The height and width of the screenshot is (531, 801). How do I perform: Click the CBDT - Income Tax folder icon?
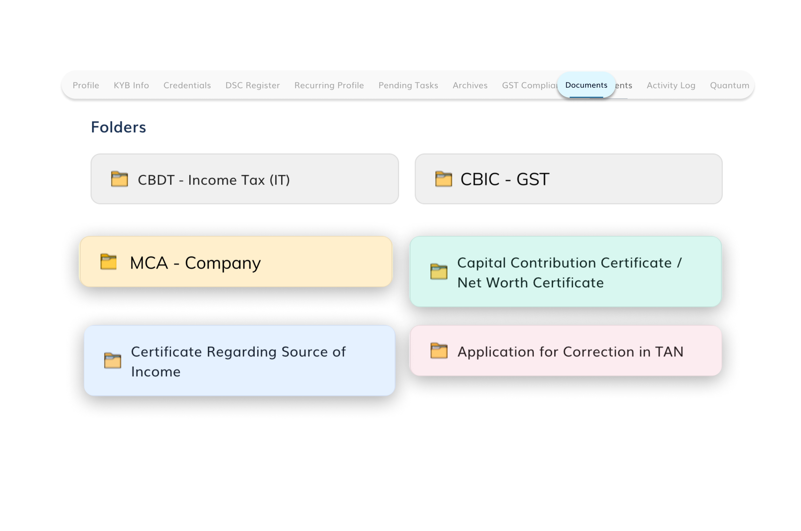119,179
